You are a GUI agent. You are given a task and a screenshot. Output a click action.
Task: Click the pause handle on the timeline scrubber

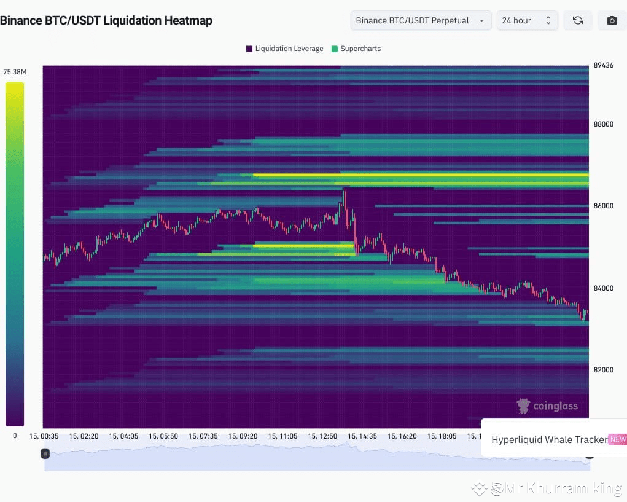coord(45,453)
